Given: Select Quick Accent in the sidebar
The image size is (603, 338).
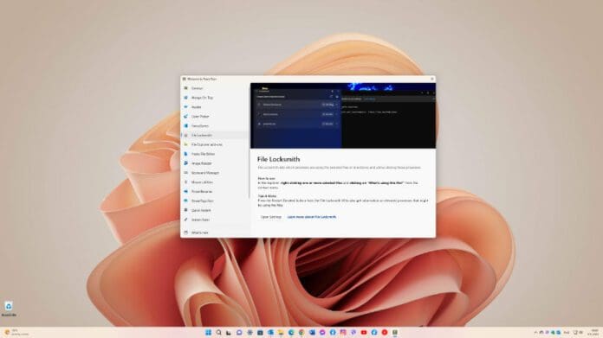Looking at the screenshot, I should click(214, 210).
